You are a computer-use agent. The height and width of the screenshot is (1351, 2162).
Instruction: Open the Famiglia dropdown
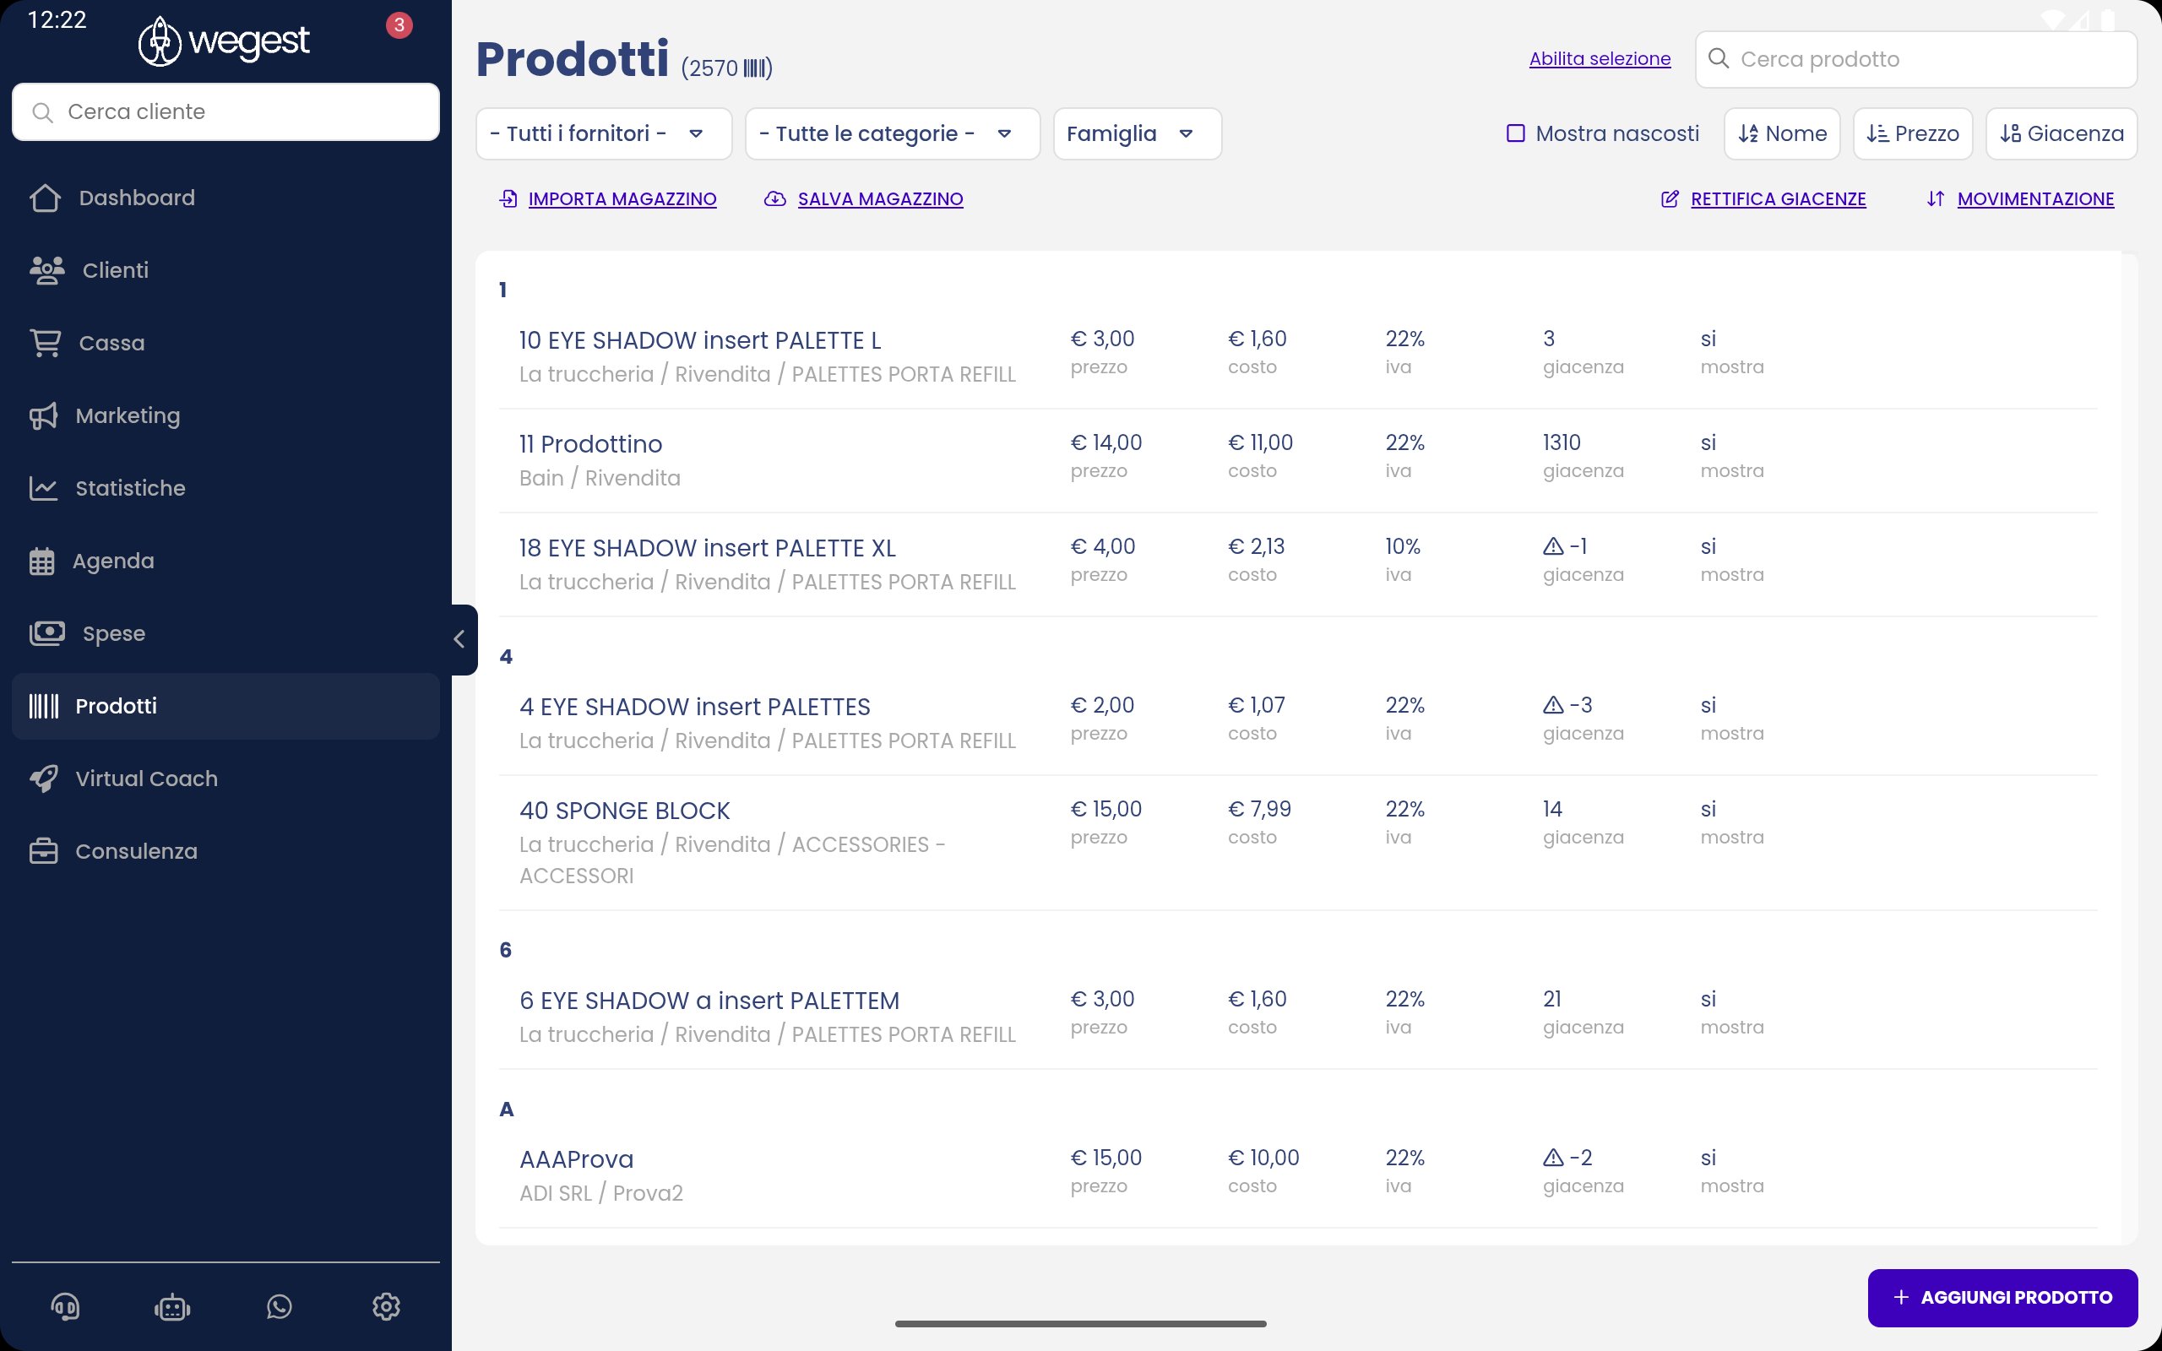coord(1137,134)
